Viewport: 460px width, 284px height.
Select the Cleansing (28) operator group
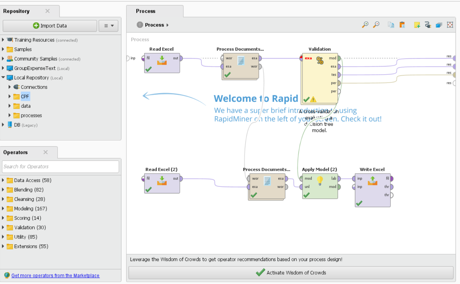coord(30,199)
